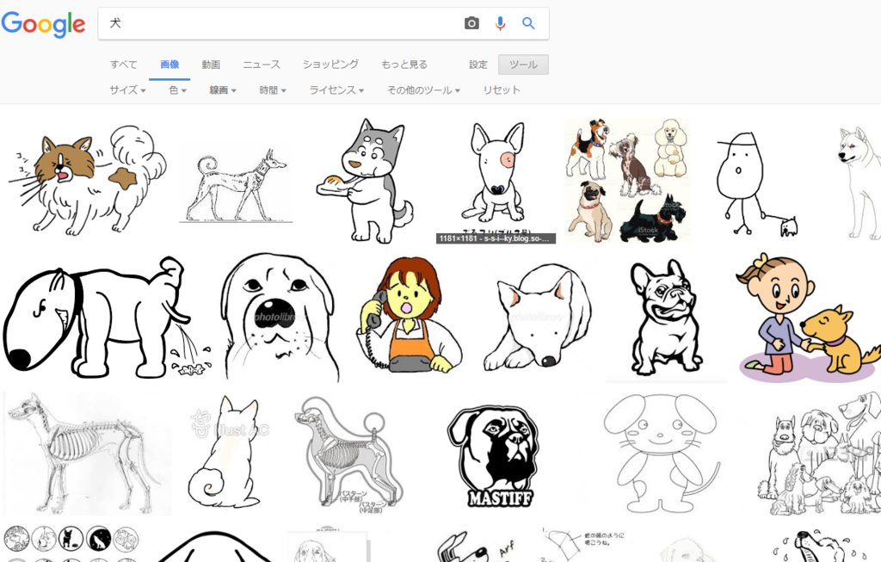
Task: Open the ライセンス dropdown
Action: click(x=336, y=90)
